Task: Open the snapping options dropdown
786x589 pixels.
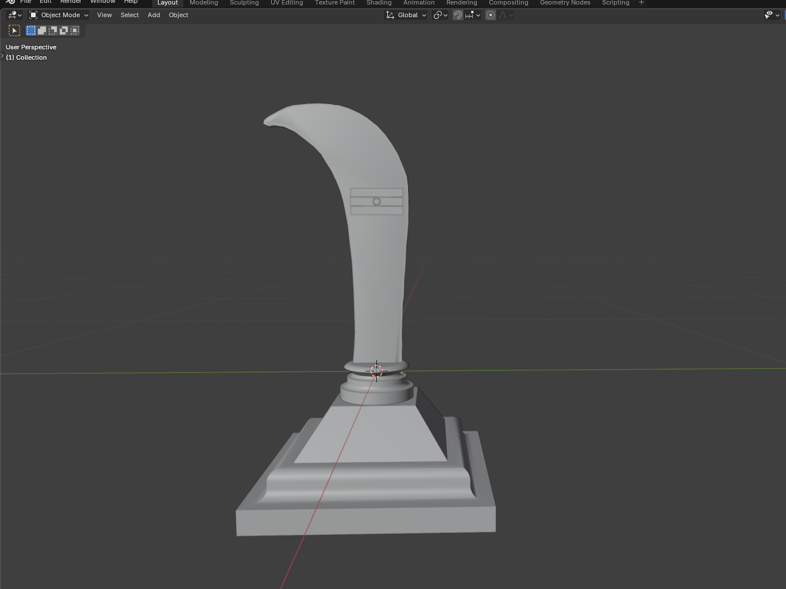Action: [x=473, y=15]
